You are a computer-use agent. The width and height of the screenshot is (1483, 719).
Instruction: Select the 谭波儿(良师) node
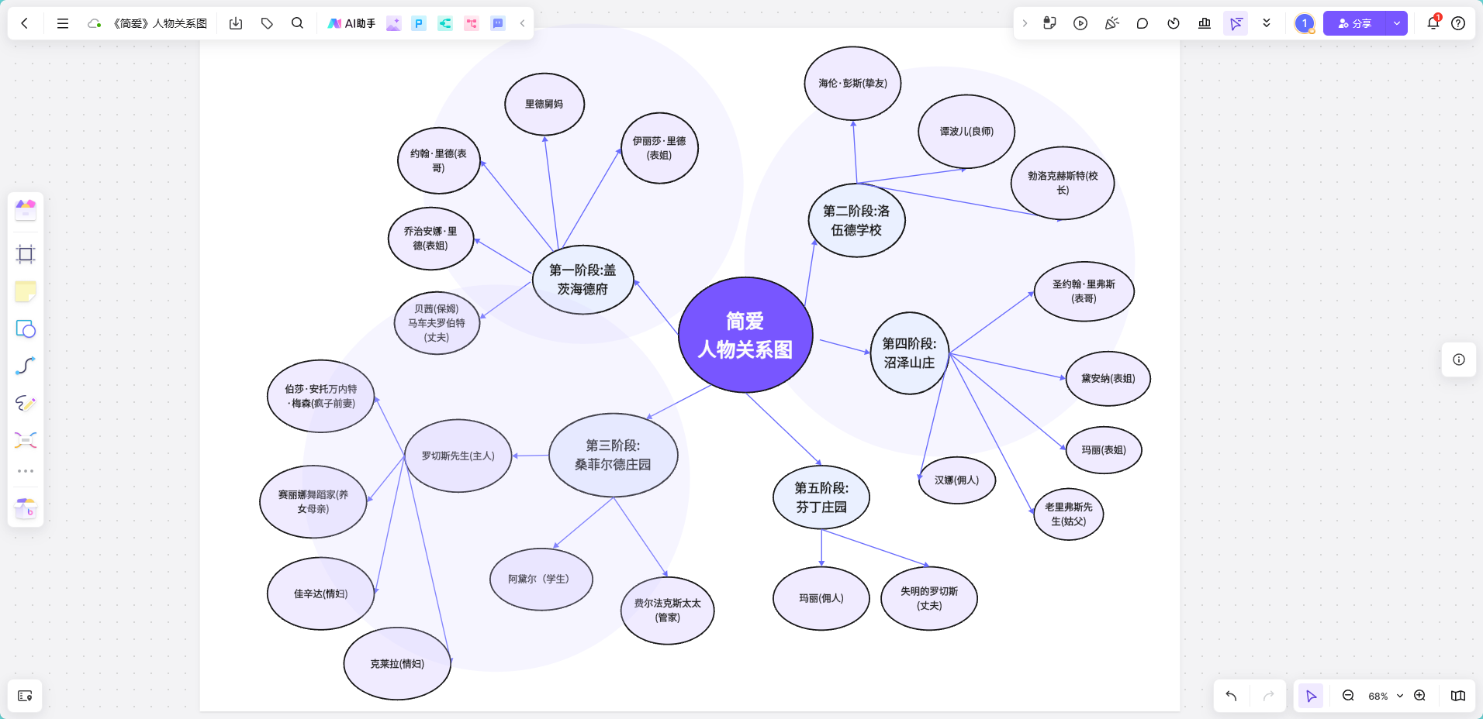click(966, 132)
